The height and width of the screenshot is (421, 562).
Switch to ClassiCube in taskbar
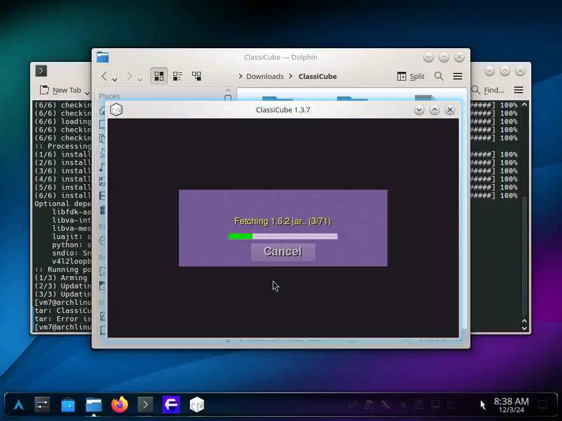click(197, 405)
